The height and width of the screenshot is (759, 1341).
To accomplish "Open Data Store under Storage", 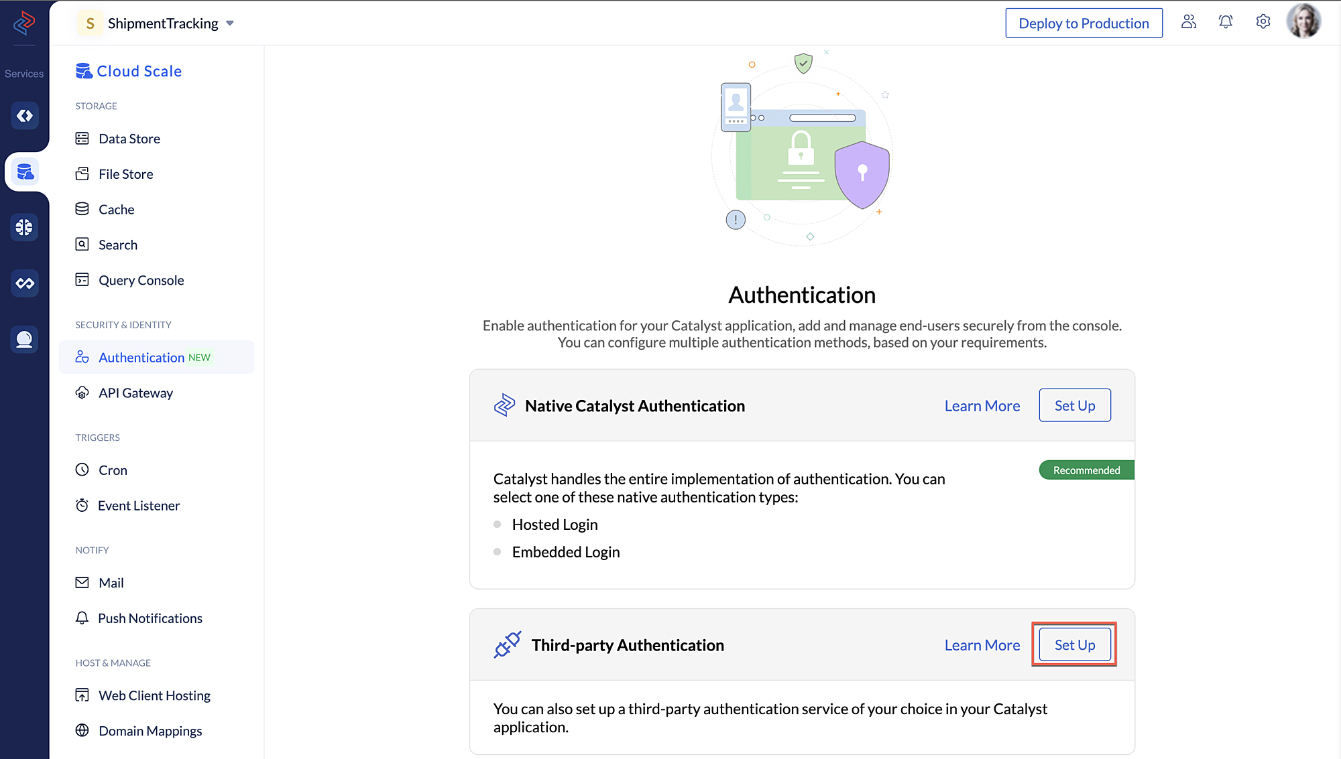I will [x=129, y=138].
